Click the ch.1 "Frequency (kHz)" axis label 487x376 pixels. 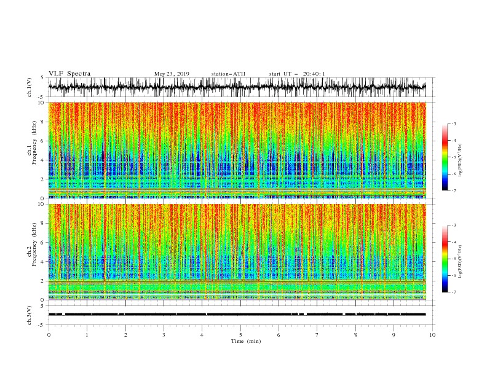(x=34, y=141)
